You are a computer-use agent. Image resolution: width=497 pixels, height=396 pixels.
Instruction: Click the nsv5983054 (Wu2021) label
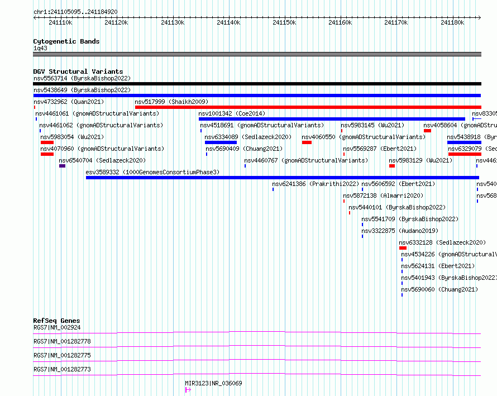point(72,137)
